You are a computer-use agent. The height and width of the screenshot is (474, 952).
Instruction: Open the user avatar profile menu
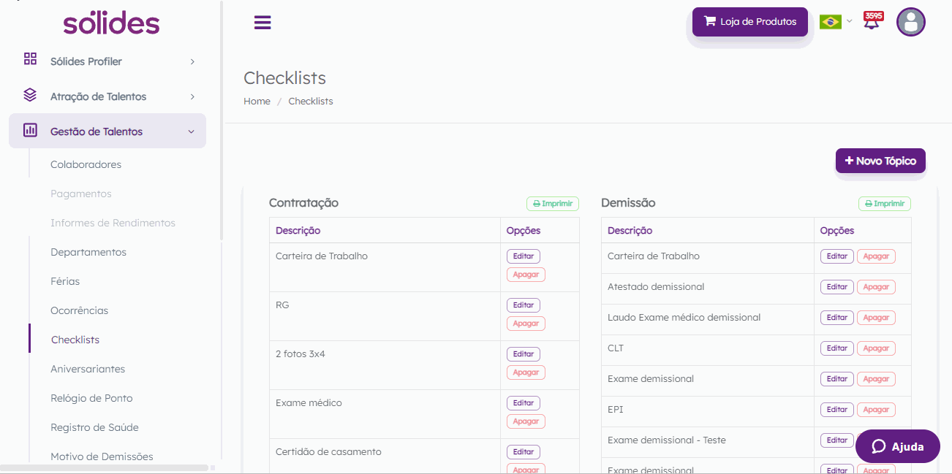coord(911,22)
